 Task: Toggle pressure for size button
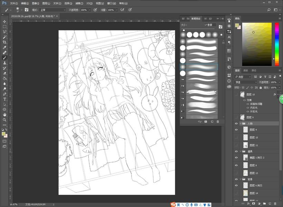coord(130,10)
